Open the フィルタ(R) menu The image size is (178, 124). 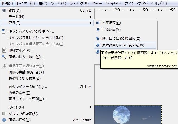point(79,3)
